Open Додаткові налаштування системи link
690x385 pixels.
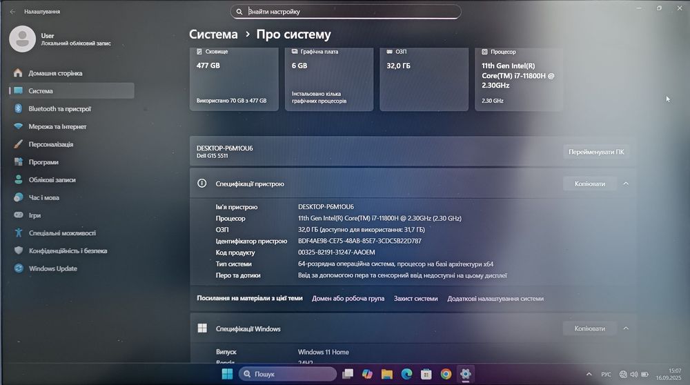(495, 298)
